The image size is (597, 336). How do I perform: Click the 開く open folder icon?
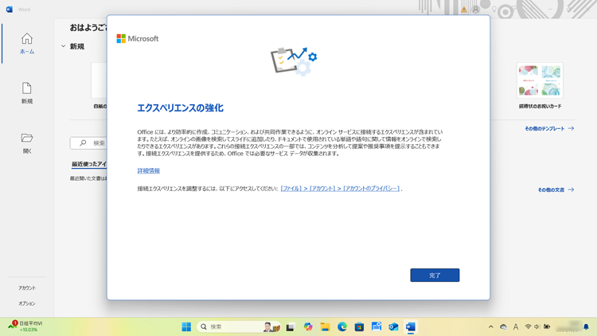27,143
